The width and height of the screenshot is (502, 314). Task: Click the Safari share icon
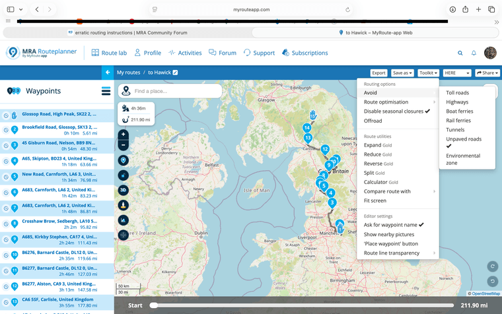tap(465, 10)
